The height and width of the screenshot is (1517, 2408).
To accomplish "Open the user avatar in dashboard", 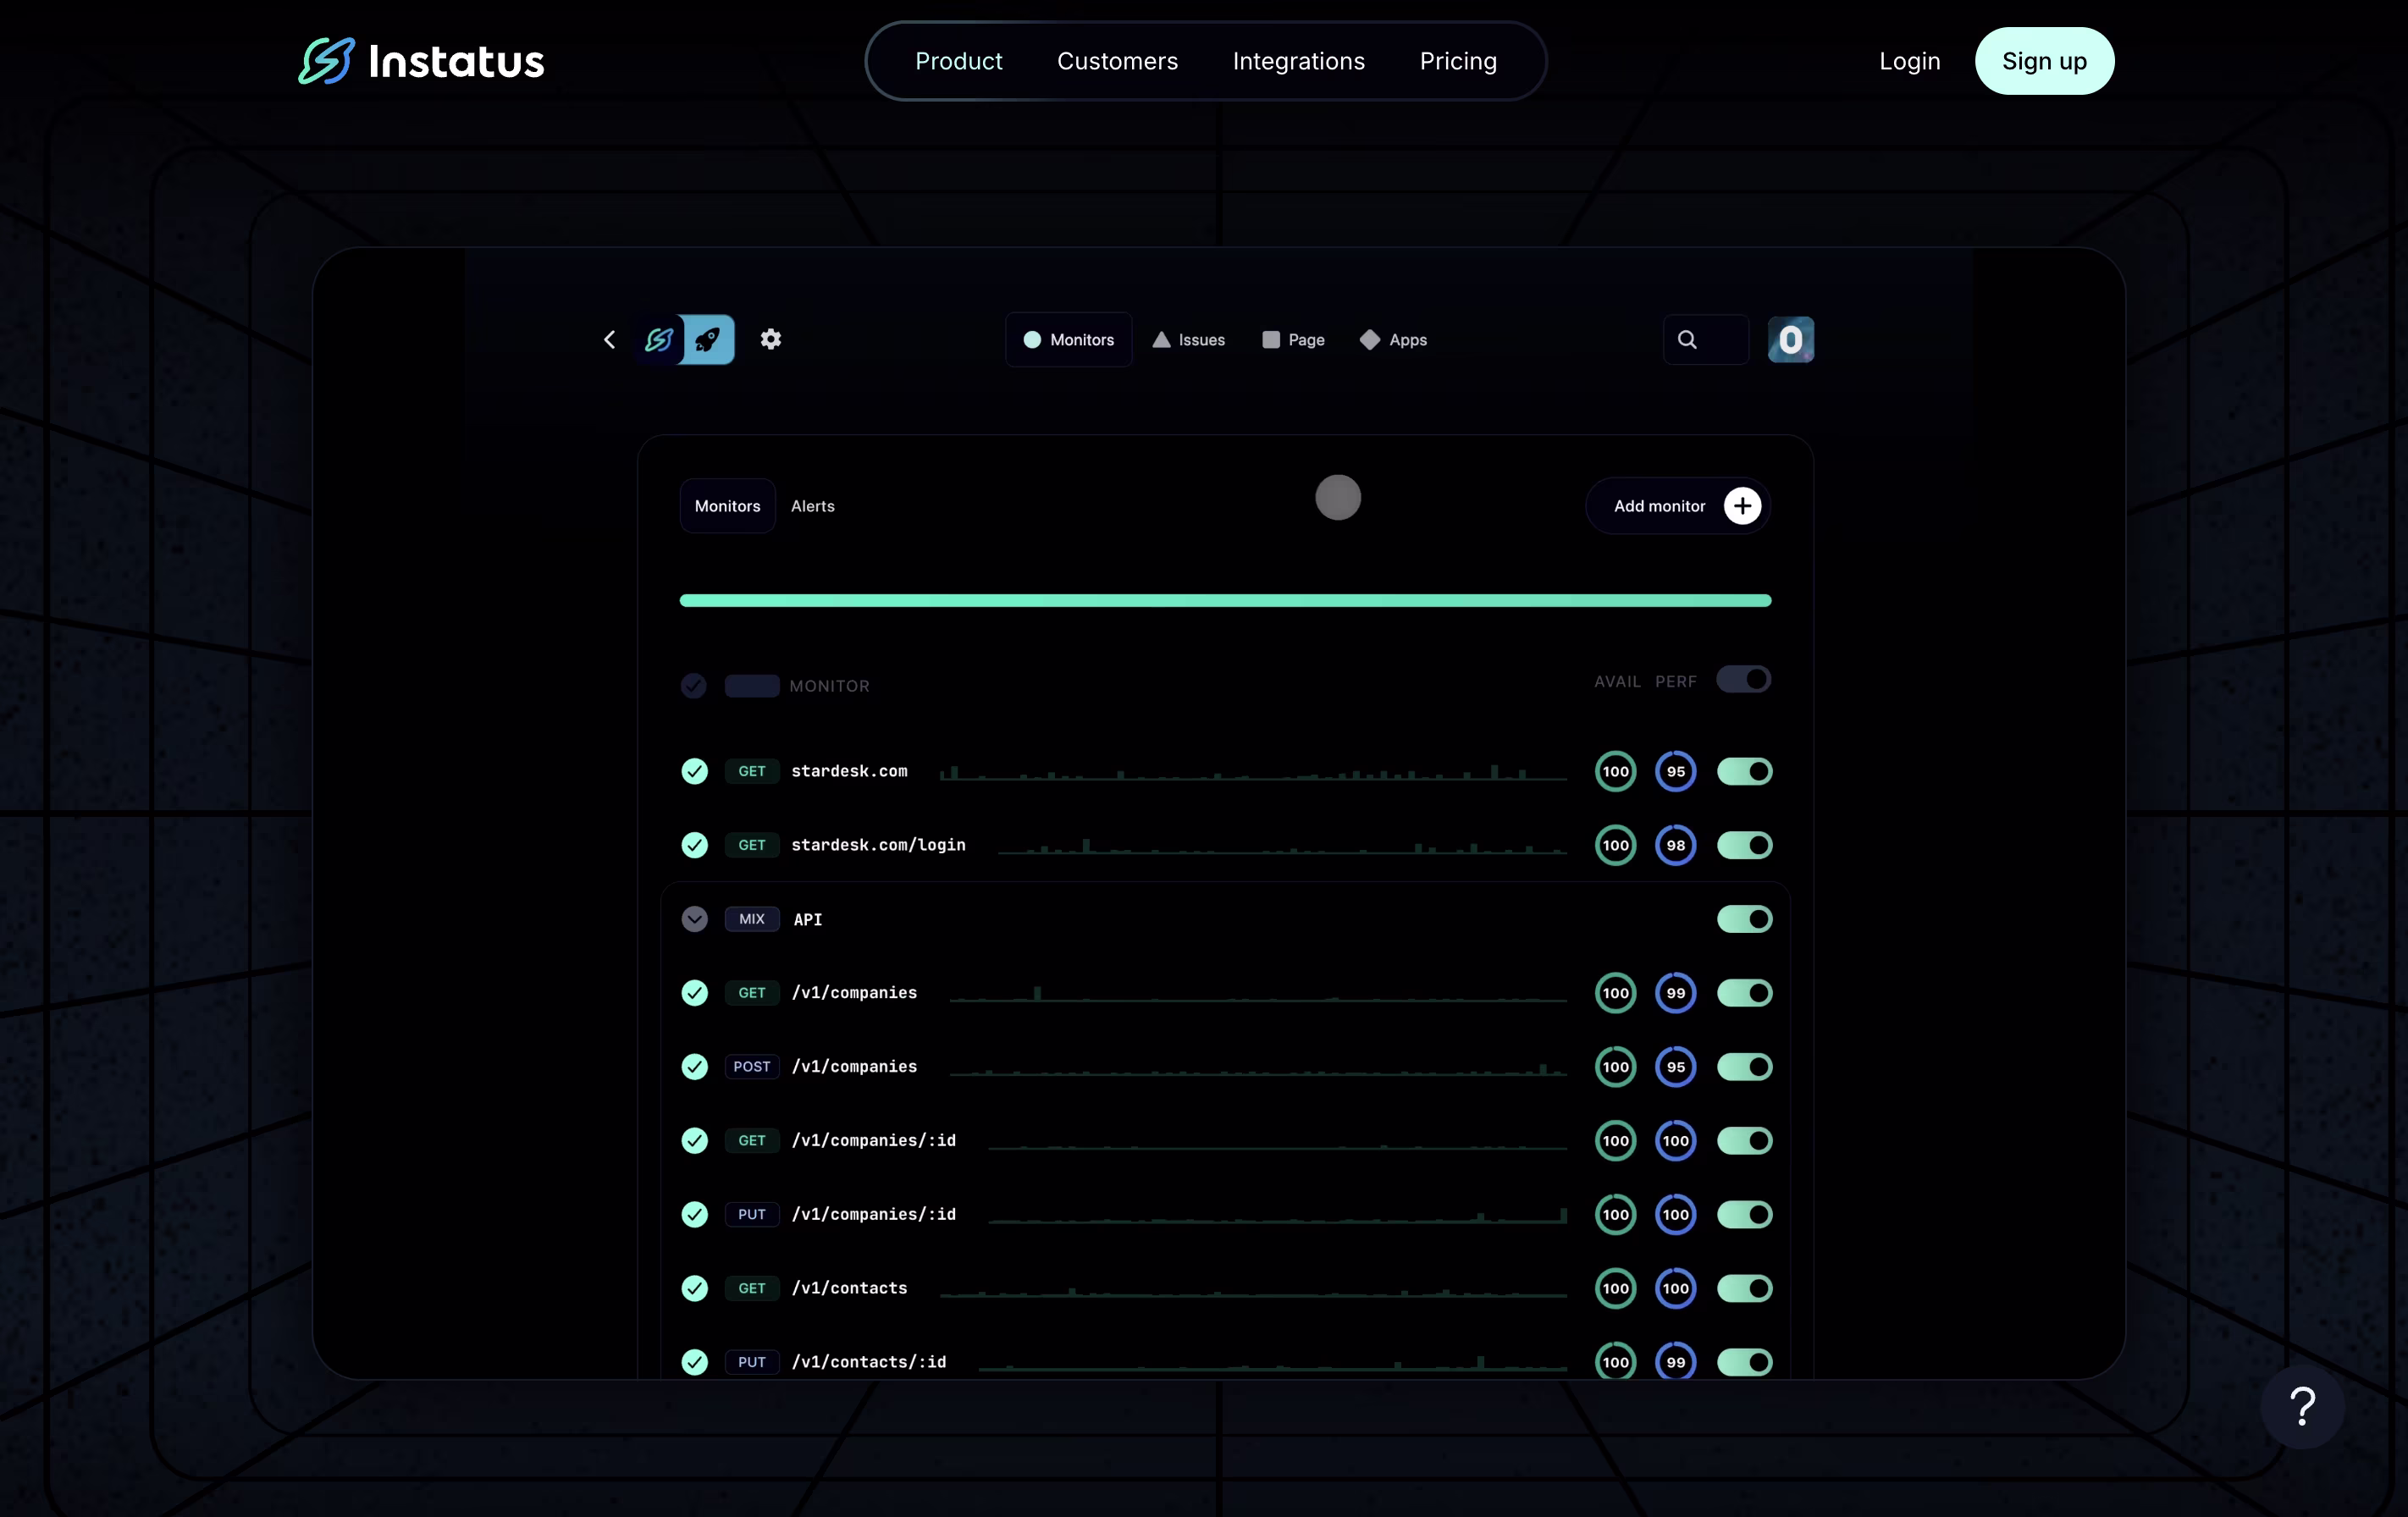I will coord(1790,340).
